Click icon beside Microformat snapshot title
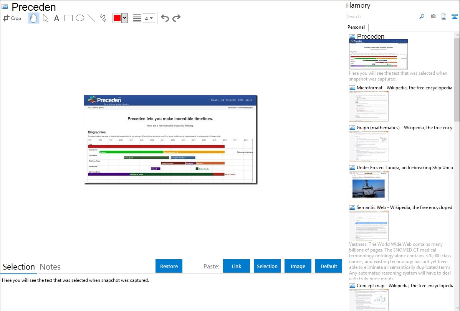The image size is (460, 311). coord(352,88)
